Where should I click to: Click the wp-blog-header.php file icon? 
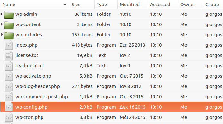tap(9, 86)
